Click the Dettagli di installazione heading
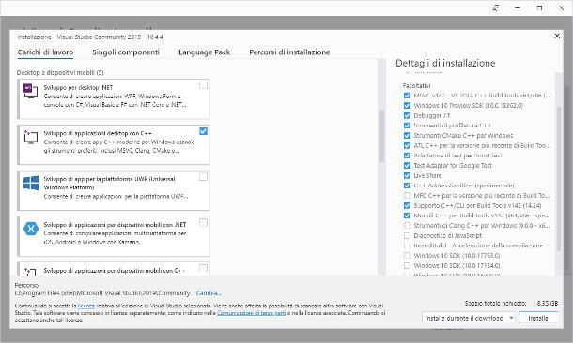 click(x=445, y=63)
